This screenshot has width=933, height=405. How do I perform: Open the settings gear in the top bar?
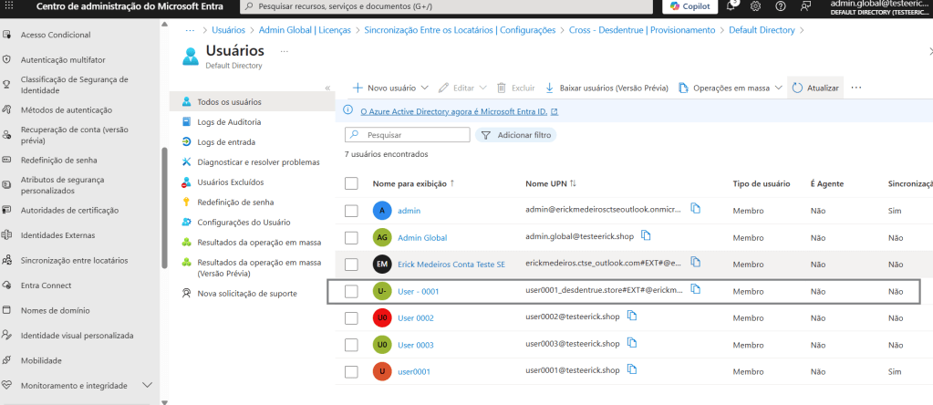755,6
